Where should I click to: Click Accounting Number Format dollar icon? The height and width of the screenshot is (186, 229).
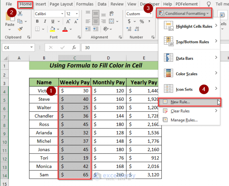pyautogui.click(x=129, y=21)
